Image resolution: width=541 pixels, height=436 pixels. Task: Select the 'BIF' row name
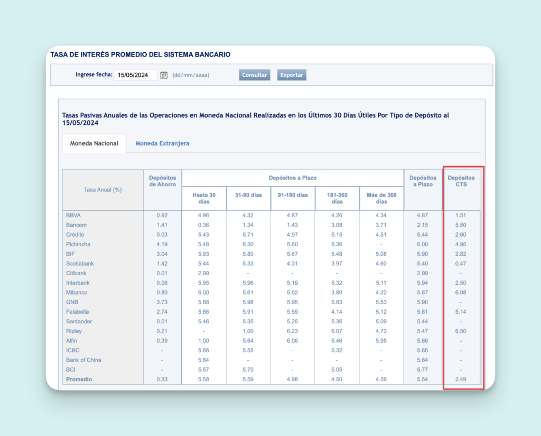point(70,254)
